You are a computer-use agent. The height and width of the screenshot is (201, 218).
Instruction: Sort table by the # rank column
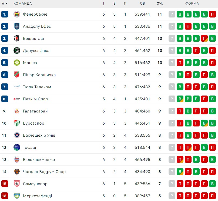tap(5, 3)
